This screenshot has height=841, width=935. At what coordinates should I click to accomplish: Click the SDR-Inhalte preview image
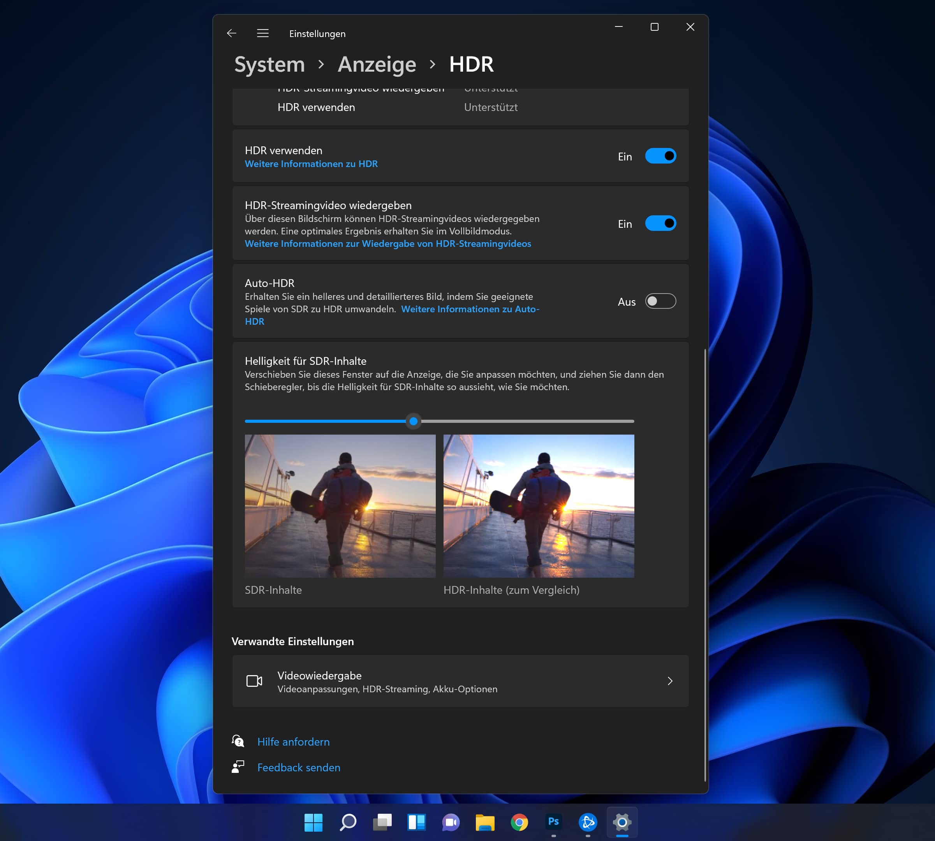[x=340, y=506]
